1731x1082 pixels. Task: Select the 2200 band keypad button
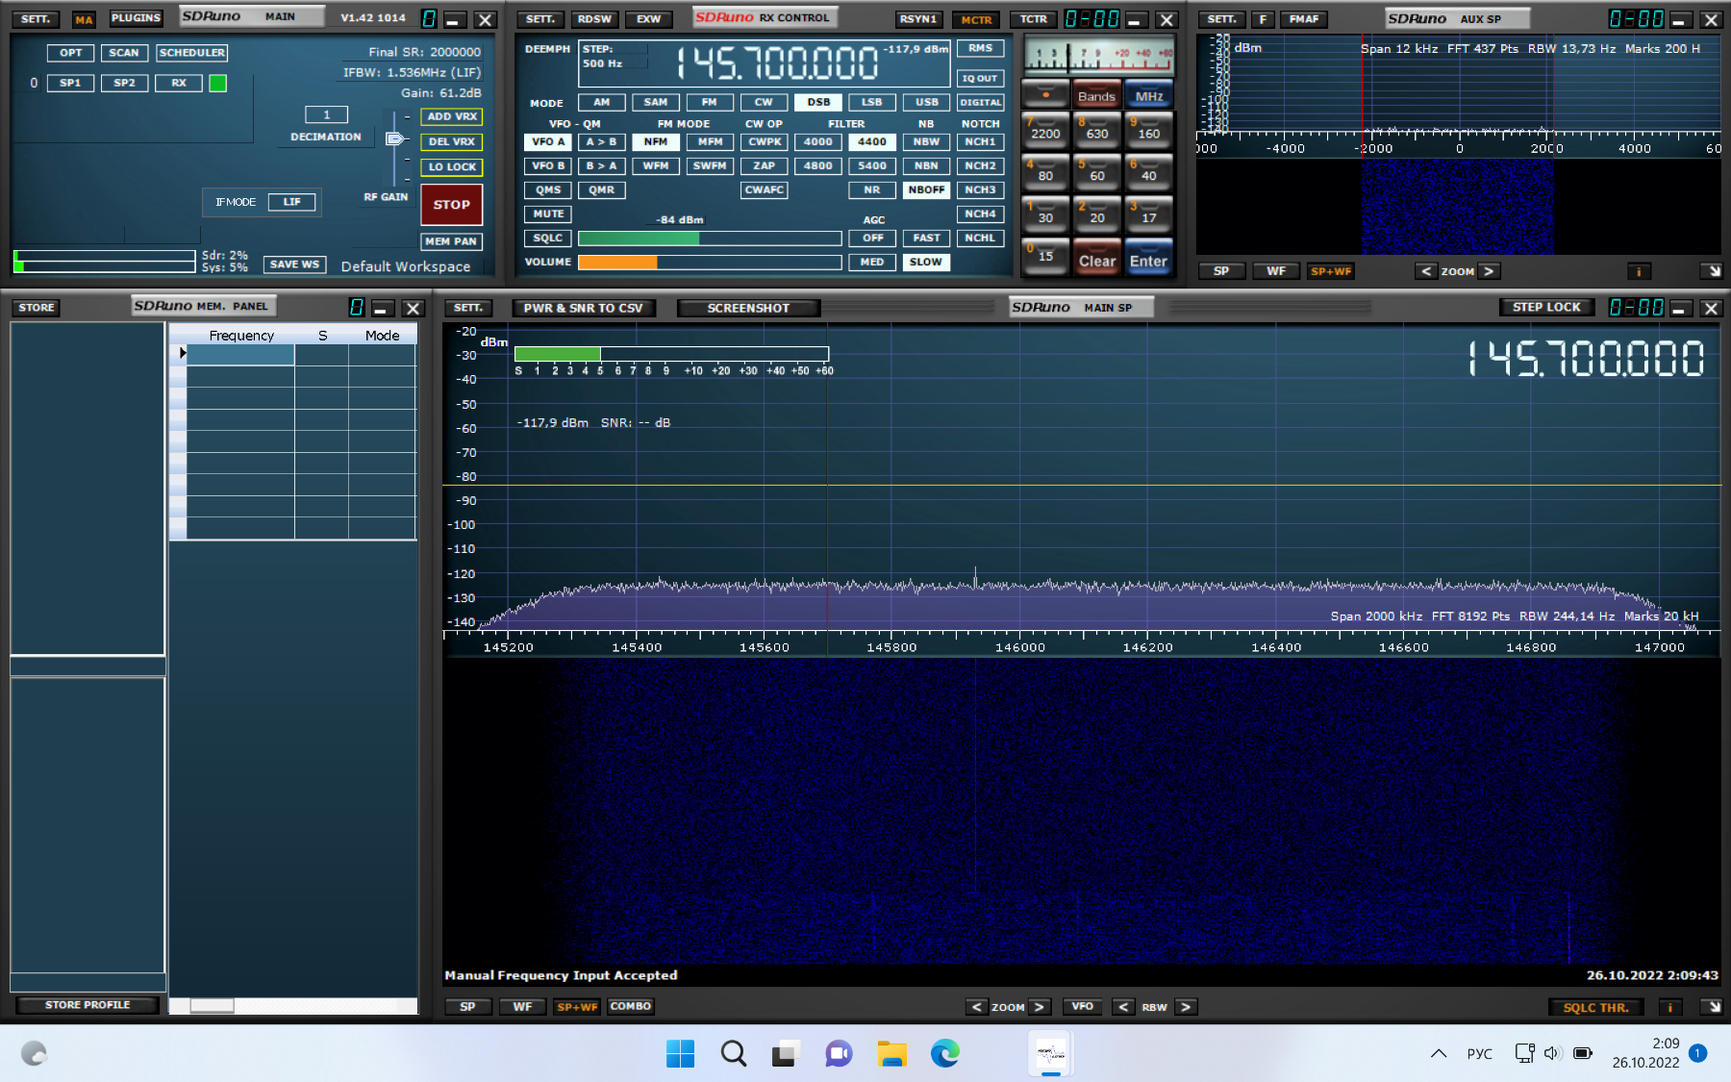[x=1045, y=130]
